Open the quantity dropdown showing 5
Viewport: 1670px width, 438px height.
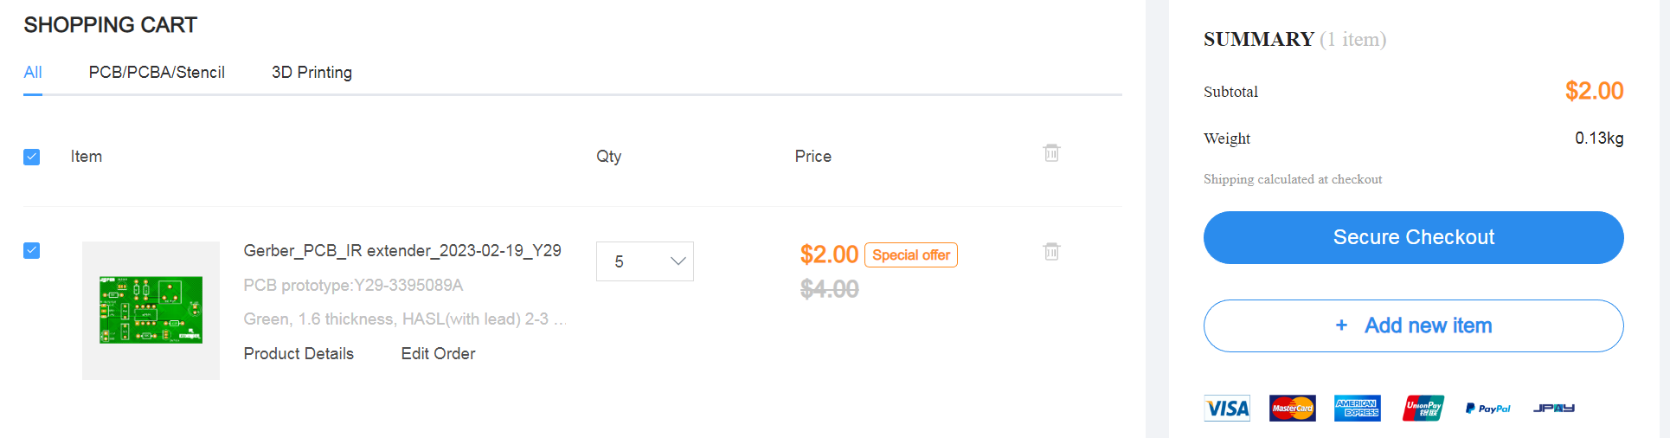pyautogui.click(x=645, y=261)
